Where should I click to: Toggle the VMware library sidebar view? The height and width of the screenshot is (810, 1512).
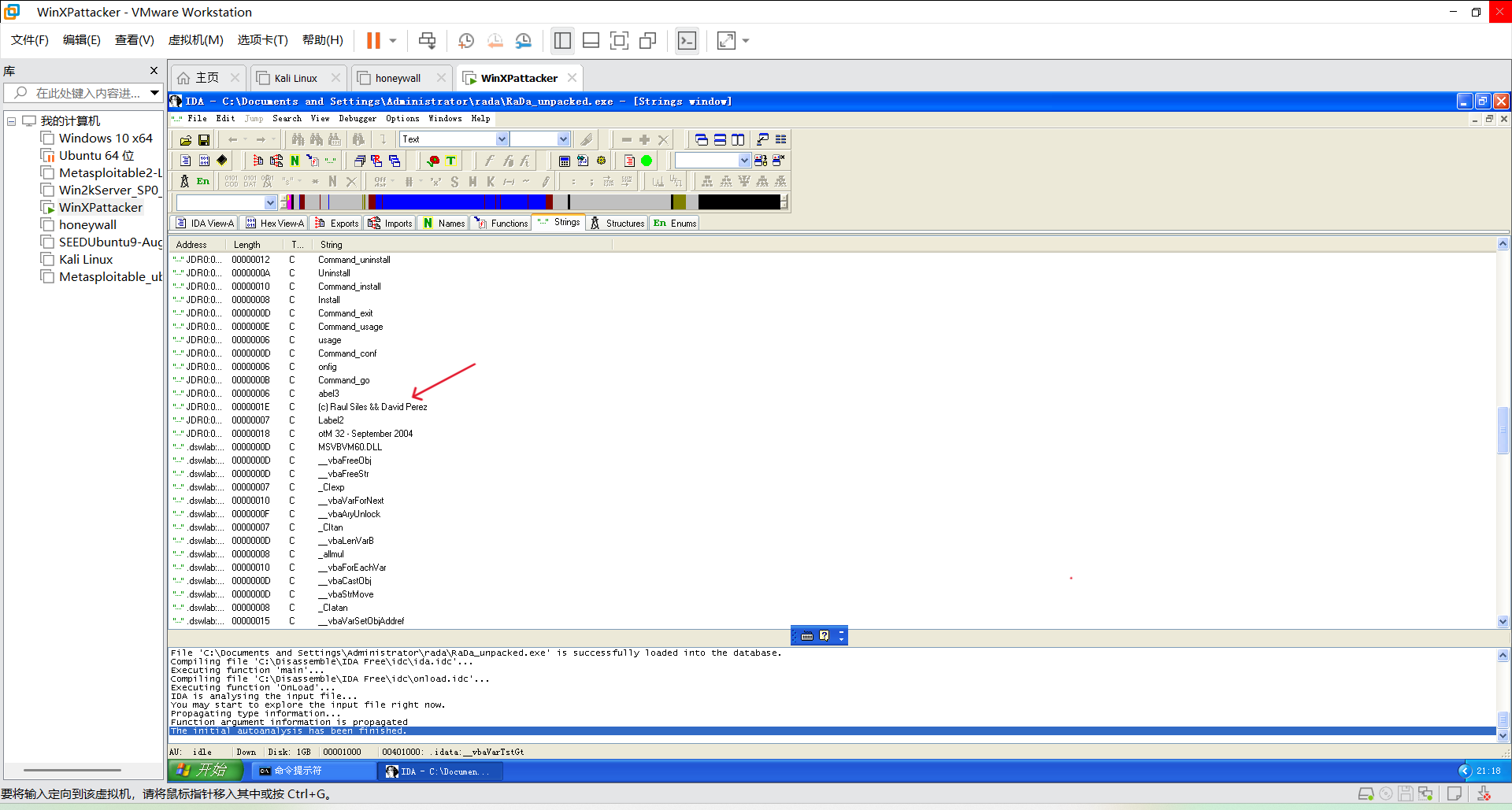[x=562, y=41]
